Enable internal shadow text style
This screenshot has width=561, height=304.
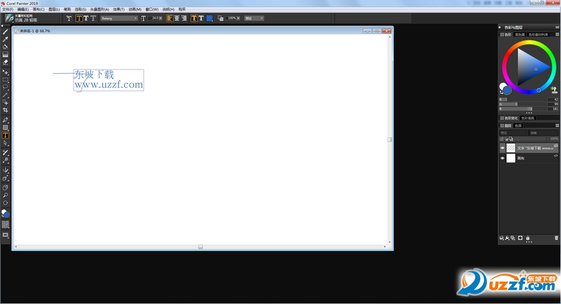93,19
